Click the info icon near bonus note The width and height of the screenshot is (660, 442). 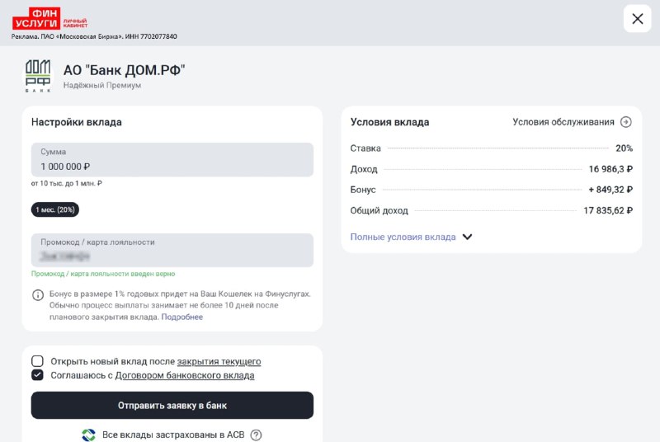[x=38, y=295]
